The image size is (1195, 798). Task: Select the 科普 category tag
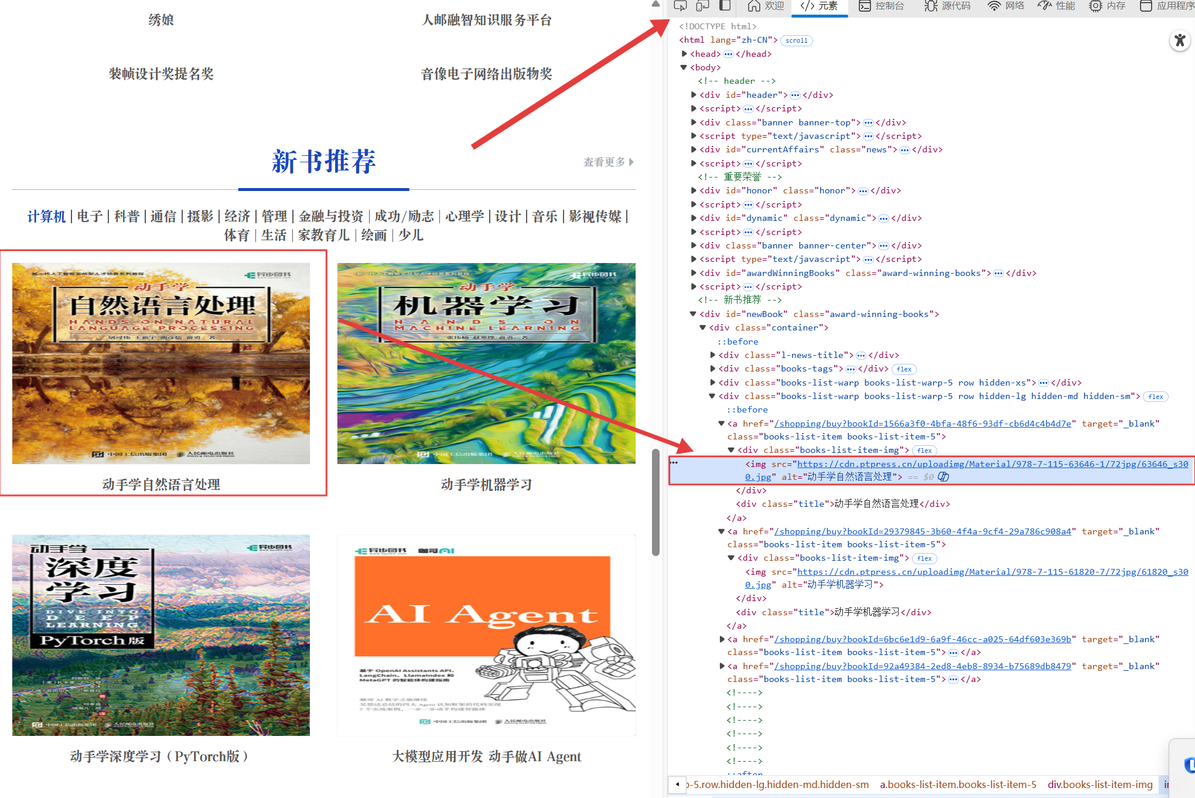coord(127,217)
